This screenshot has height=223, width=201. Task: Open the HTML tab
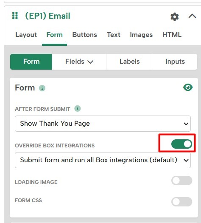tap(172, 35)
